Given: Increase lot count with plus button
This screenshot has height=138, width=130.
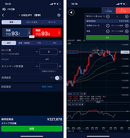Looking at the screenshot, I should click(x=60, y=52).
